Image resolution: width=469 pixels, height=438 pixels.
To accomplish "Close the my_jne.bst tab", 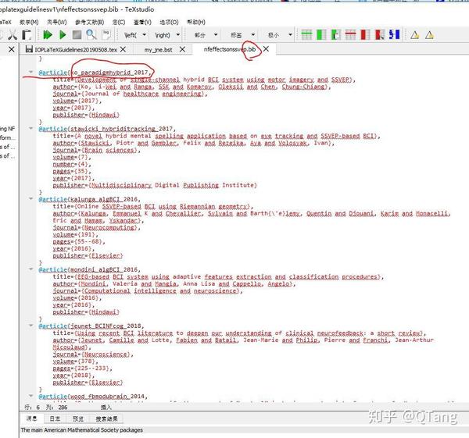I will tap(182, 49).
